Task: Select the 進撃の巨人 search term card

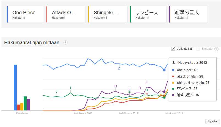Action: pos(188,14)
